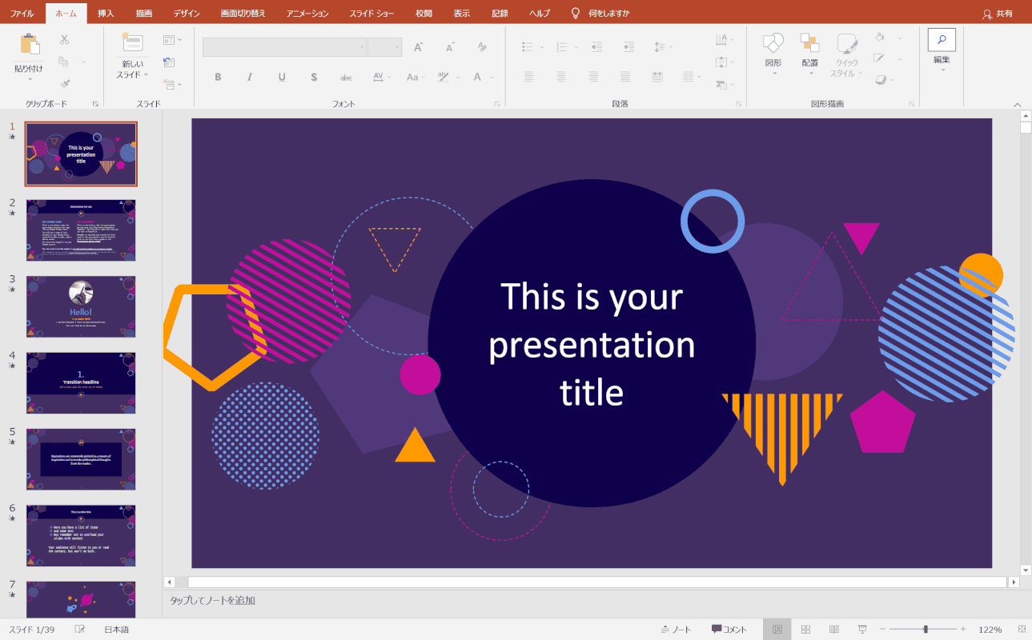The image size is (1032, 640).
Task: Click the Clear All Formatting icon
Action: click(x=481, y=47)
